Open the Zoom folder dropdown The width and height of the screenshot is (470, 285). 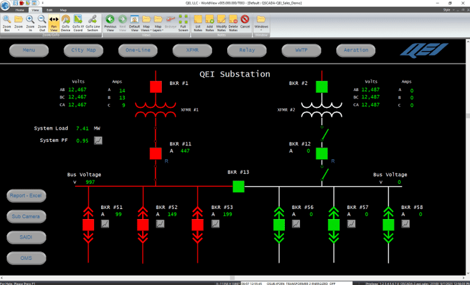point(18,23)
